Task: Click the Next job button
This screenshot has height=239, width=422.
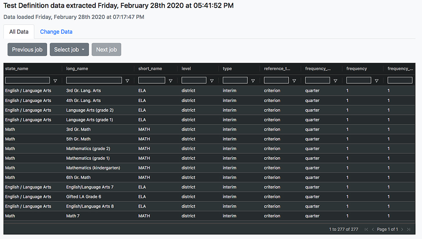Action: click(x=106, y=49)
